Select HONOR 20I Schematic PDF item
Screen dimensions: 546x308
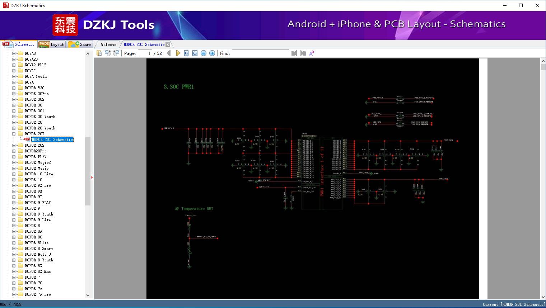[52, 139]
